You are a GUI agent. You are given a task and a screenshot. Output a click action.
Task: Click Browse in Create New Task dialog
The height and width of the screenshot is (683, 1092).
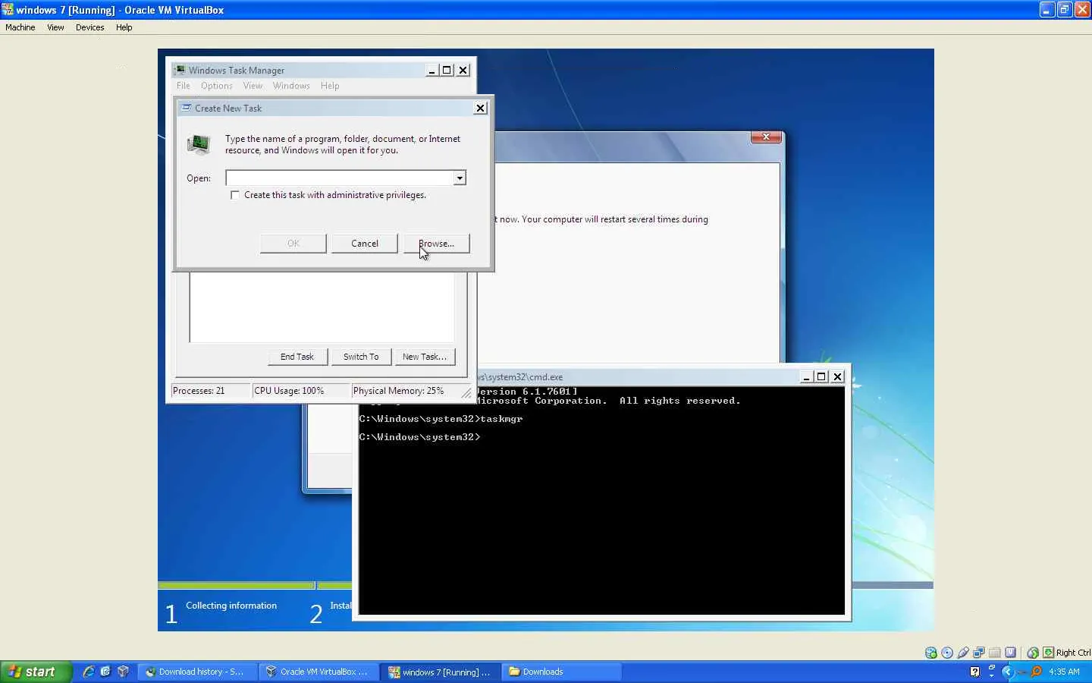tap(436, 244)
